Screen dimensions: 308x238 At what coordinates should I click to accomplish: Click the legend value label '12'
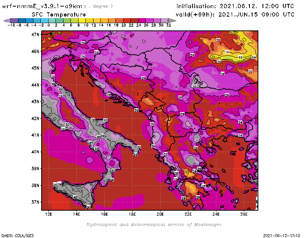pos(94,25)
